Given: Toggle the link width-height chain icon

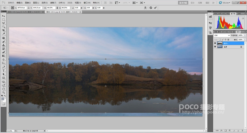Looking at the screenshot, I should 57,7.
